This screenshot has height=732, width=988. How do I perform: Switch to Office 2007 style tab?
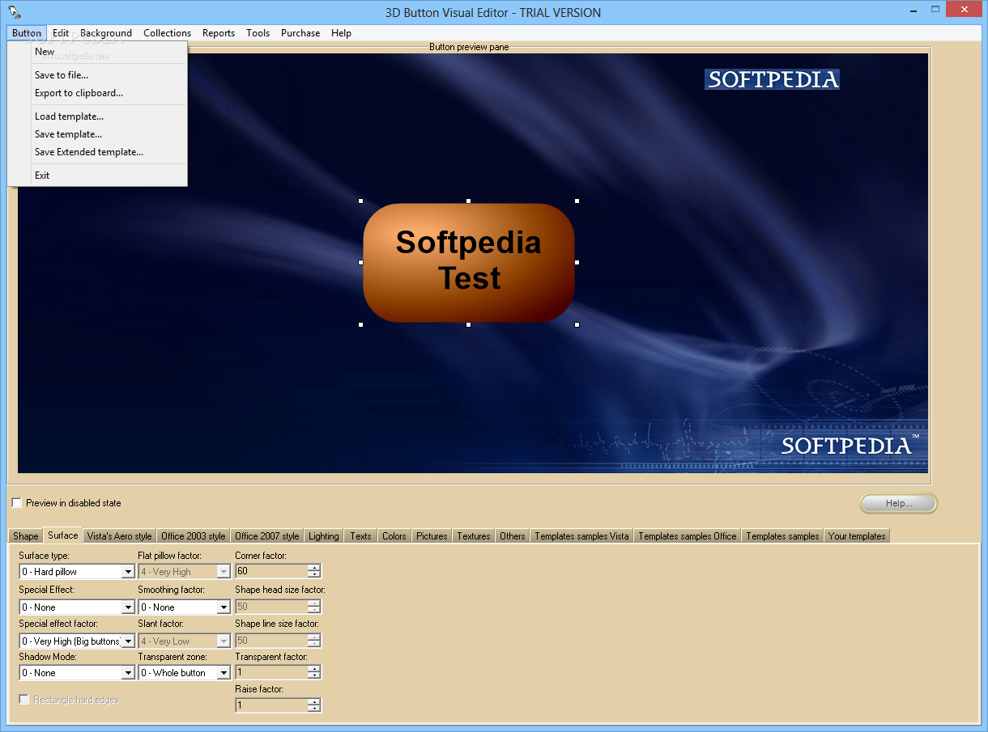(267, 536)
